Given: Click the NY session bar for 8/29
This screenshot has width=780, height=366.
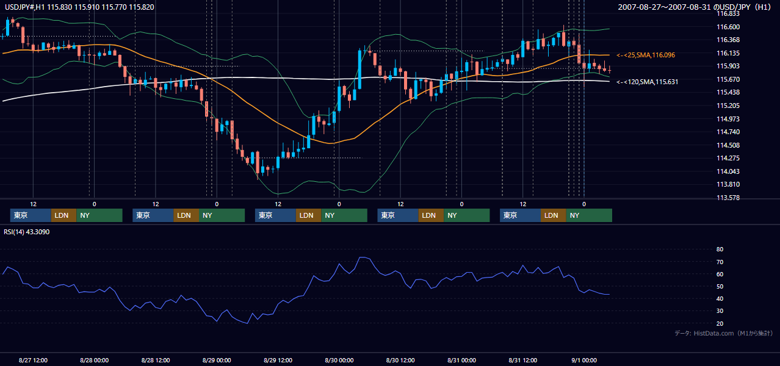Looking at the screenshot, I should coord(344,215).
